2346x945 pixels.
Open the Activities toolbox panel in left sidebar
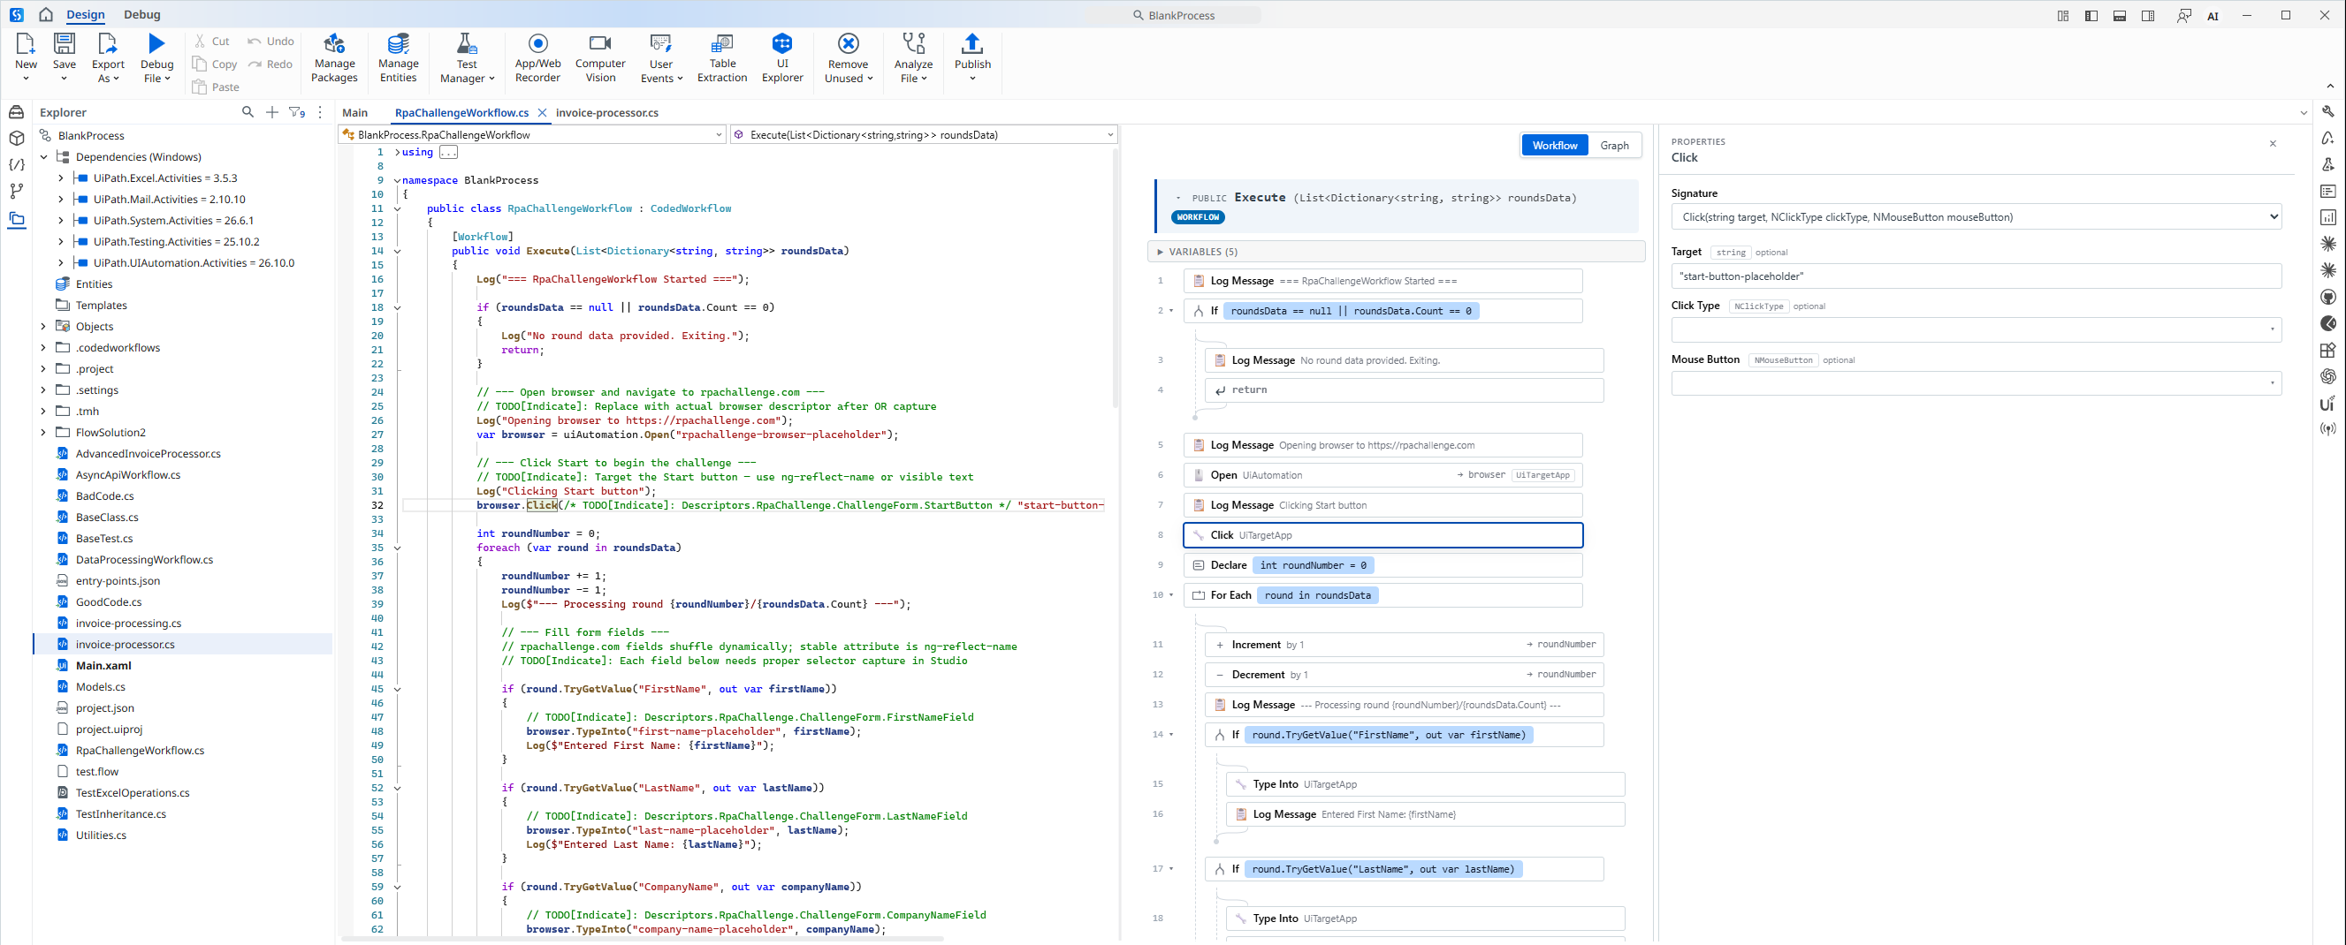click(x=17, y=112)
